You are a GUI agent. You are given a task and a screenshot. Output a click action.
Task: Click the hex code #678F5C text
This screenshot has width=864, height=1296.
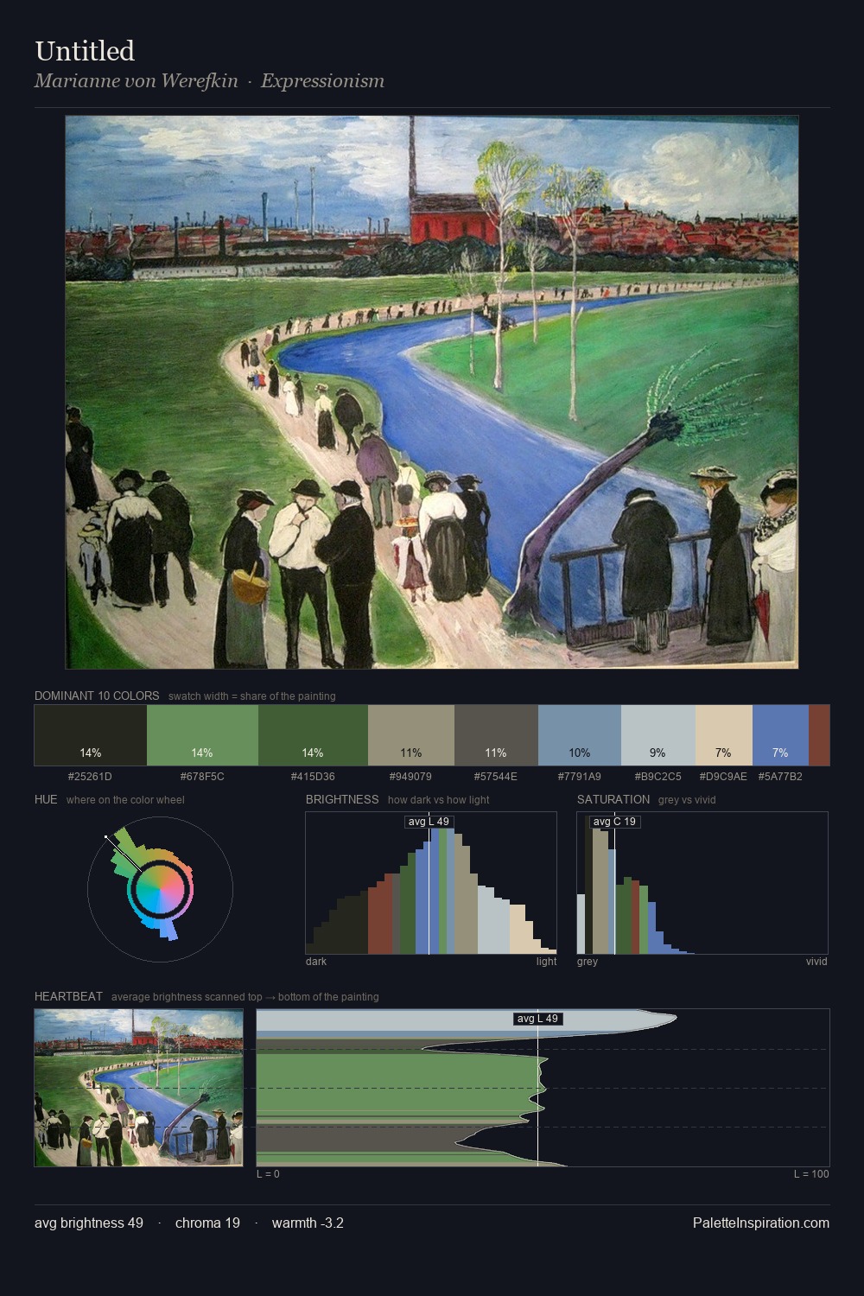[202, 776]
